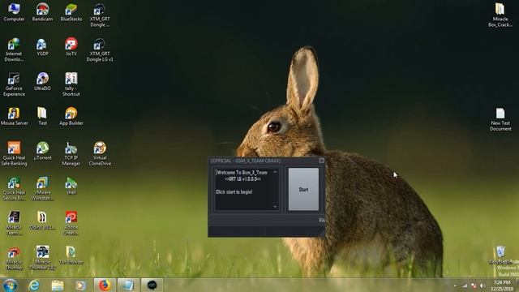Select the GeForce Experience shortcut
519x292 pixels.
coord(14,84)
